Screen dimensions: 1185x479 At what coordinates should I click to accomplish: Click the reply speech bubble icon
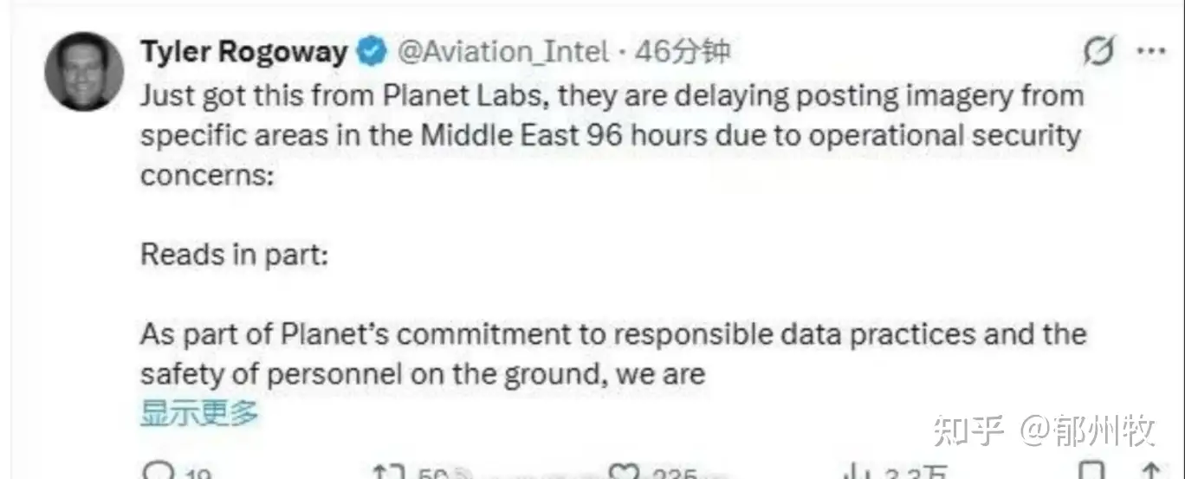point(159,472)
